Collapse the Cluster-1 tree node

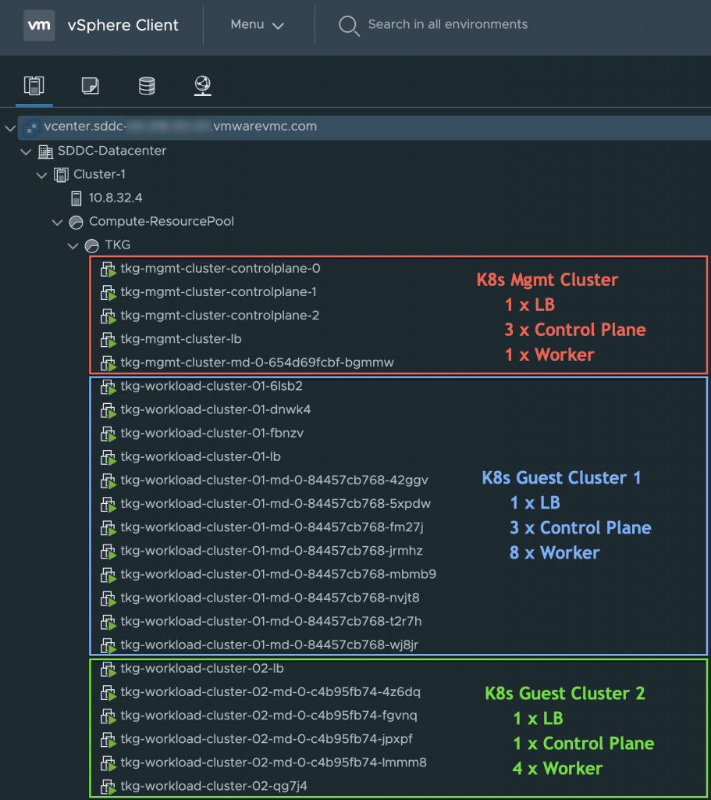pos(41,175)
